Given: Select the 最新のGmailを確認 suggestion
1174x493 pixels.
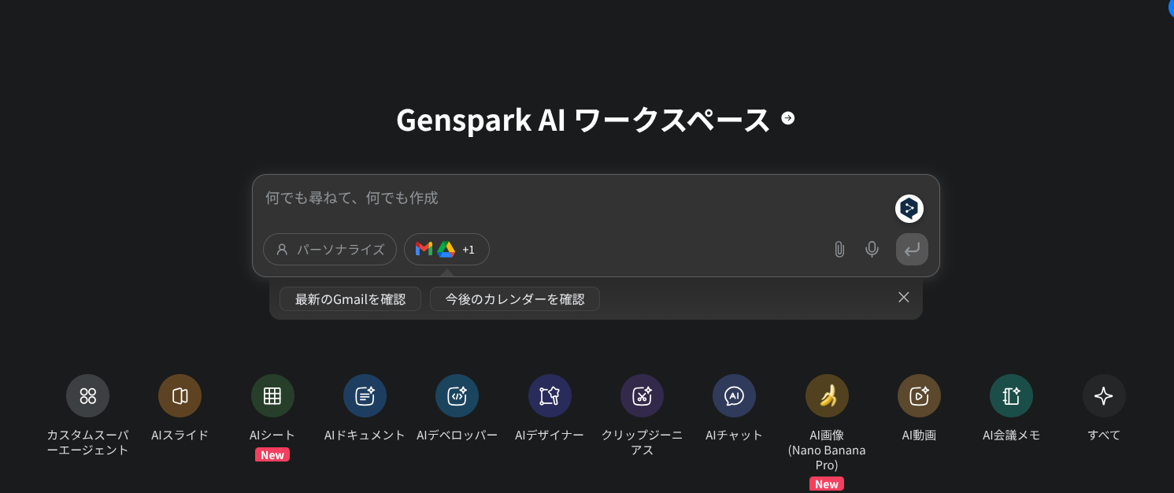Looking at the screenshot, I should (x=350, y=299).
